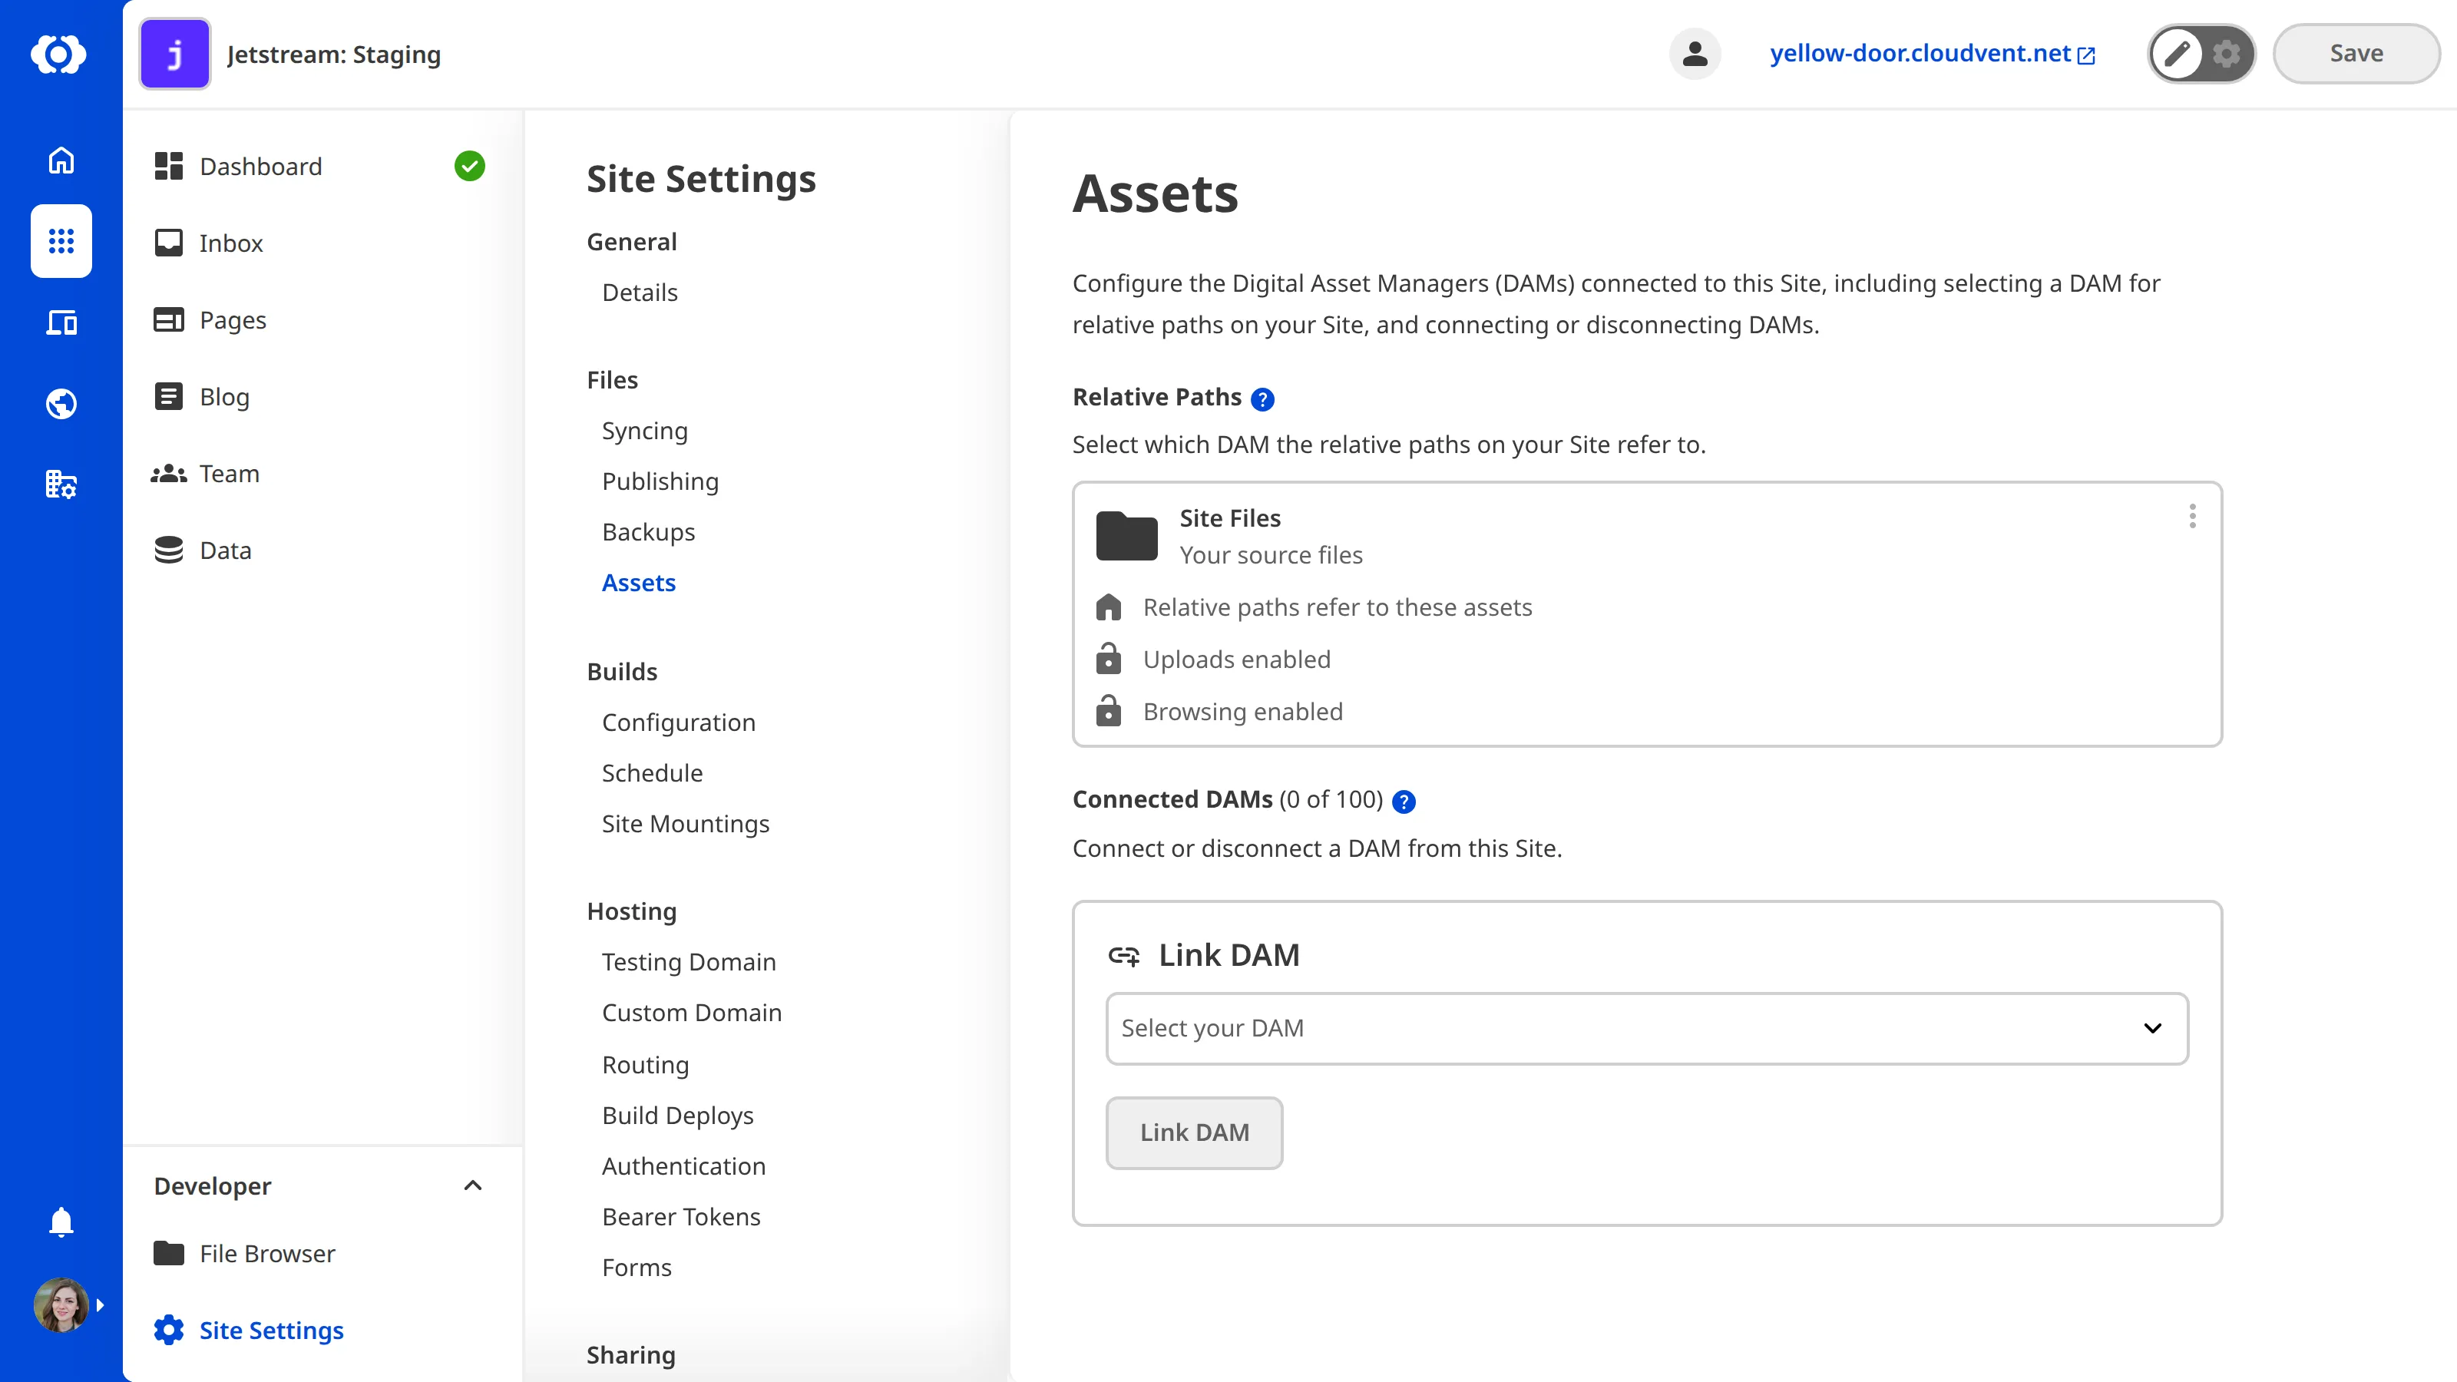This screenshot has width=2457, height=1382.
Task: Open the three-dot menu on Site Files card
Action: point(2192,516)
